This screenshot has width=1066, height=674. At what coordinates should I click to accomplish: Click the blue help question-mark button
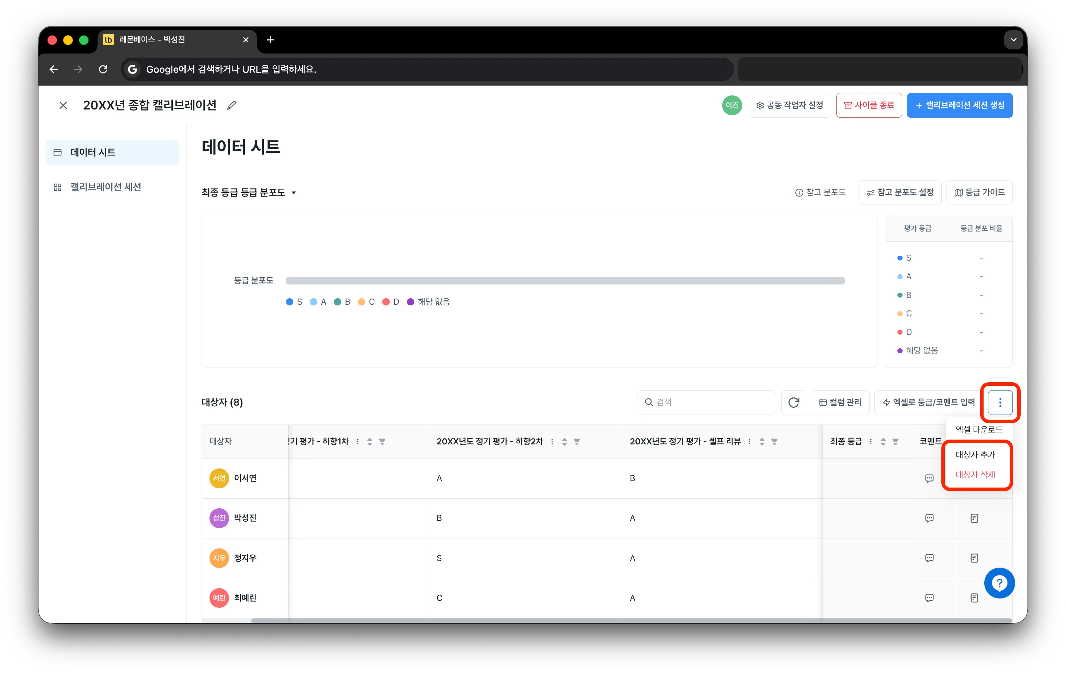point(999,583)
